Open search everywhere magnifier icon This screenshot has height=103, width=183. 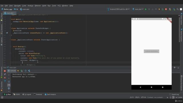coord(178,9)
